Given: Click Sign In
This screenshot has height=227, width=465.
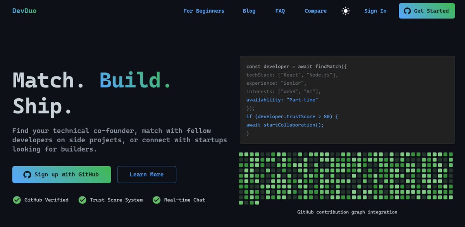Looking at the screenshot, I should [x=375, y=11].
